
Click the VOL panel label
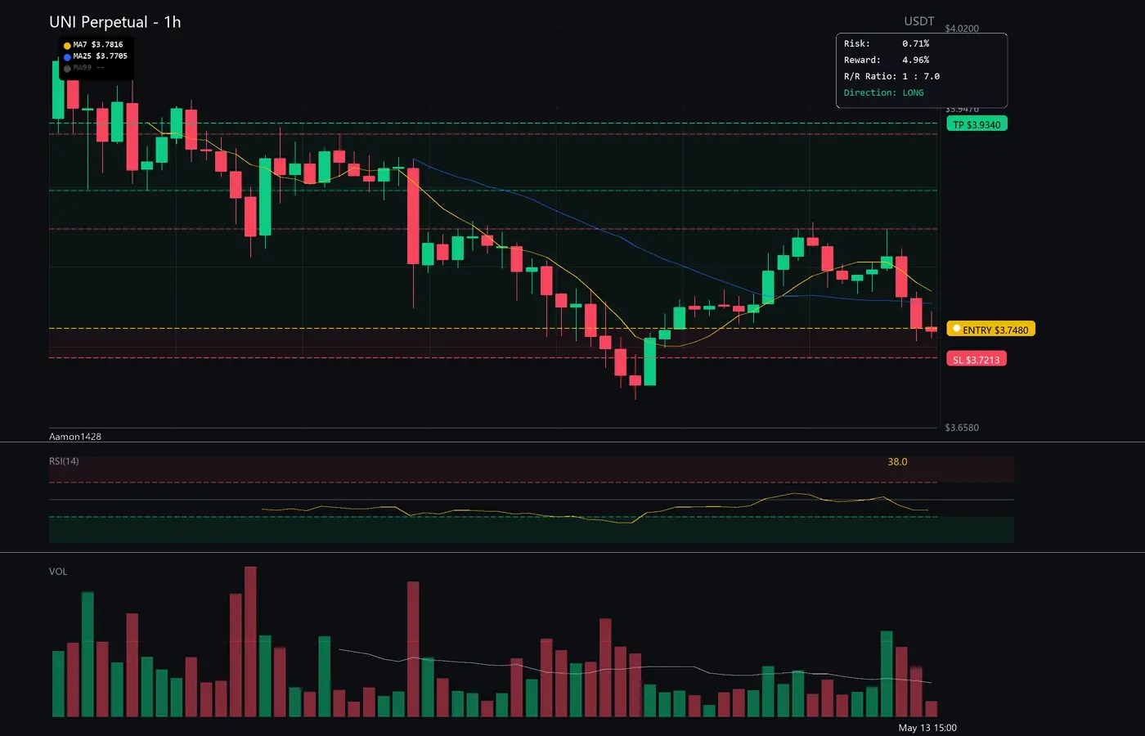coord(58,572)
